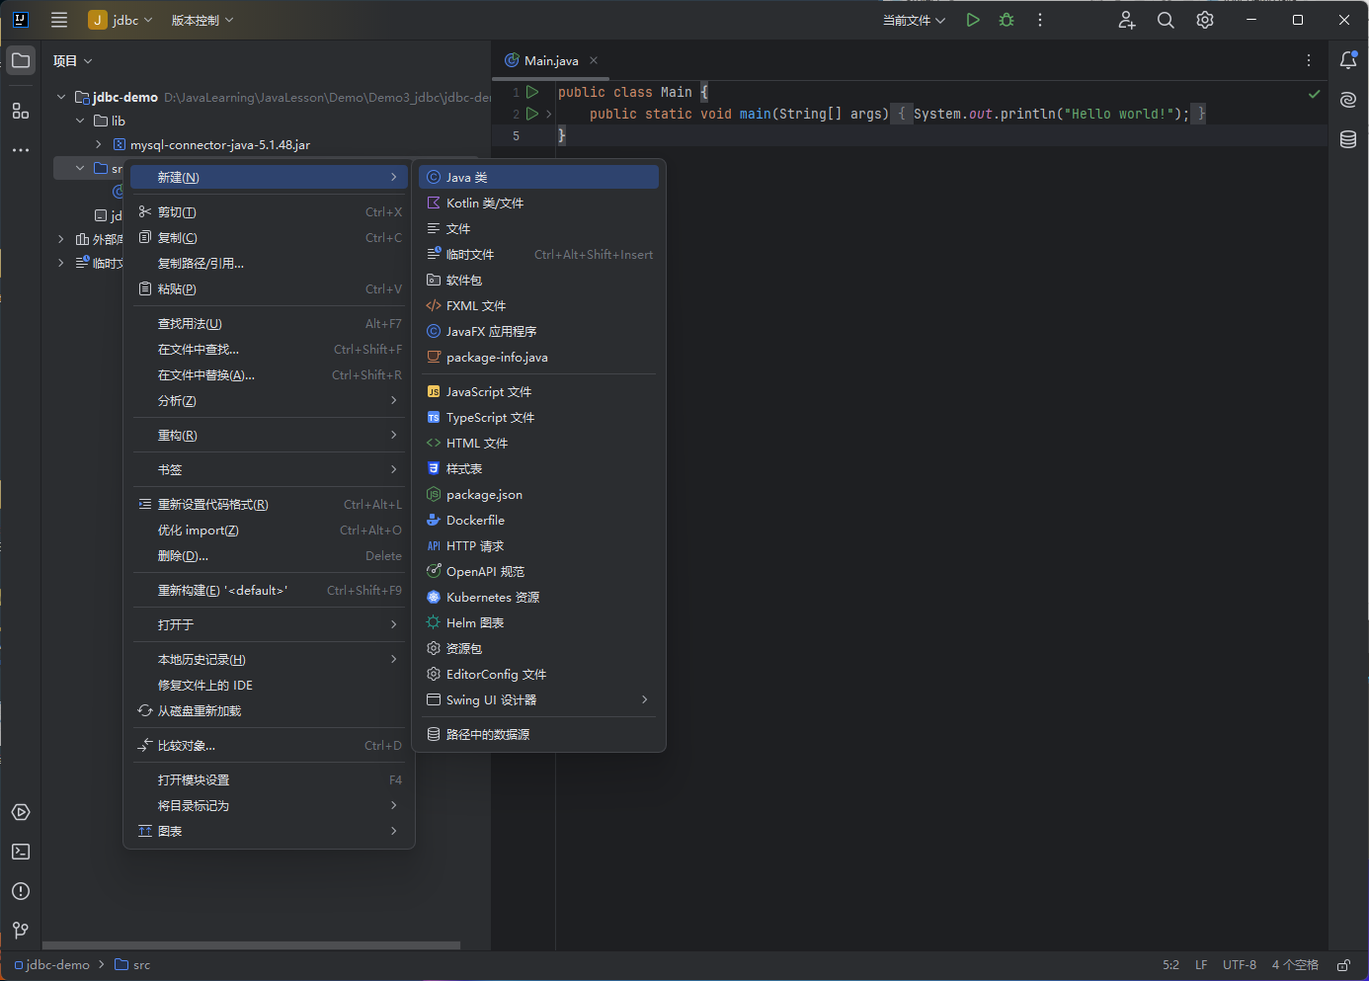Select JavaScript 文件 entry

[x=538, y=391]
